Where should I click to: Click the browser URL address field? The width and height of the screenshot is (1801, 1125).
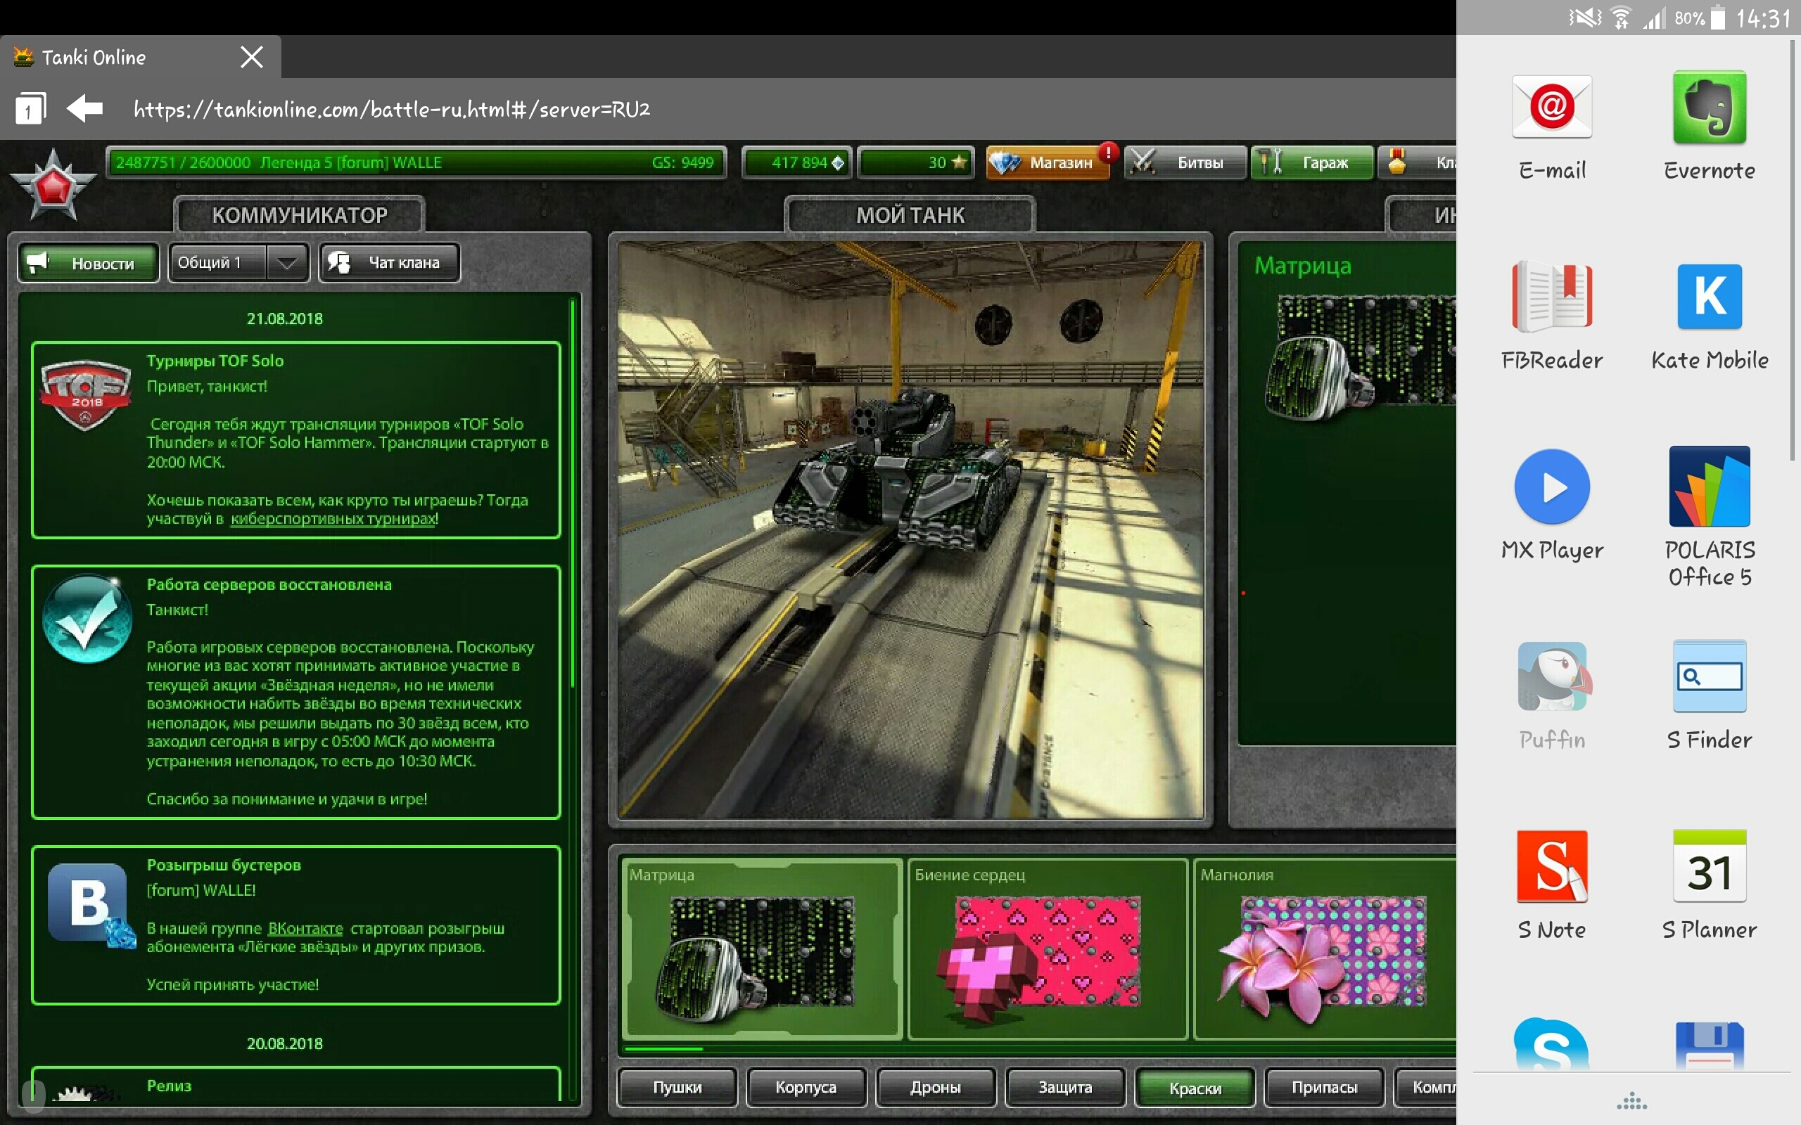click(x=391, y=110)
